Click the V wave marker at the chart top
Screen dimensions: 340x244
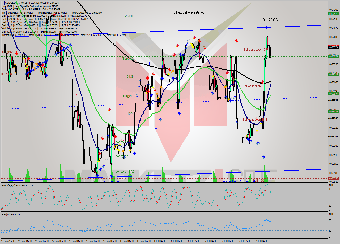point(189,21)
